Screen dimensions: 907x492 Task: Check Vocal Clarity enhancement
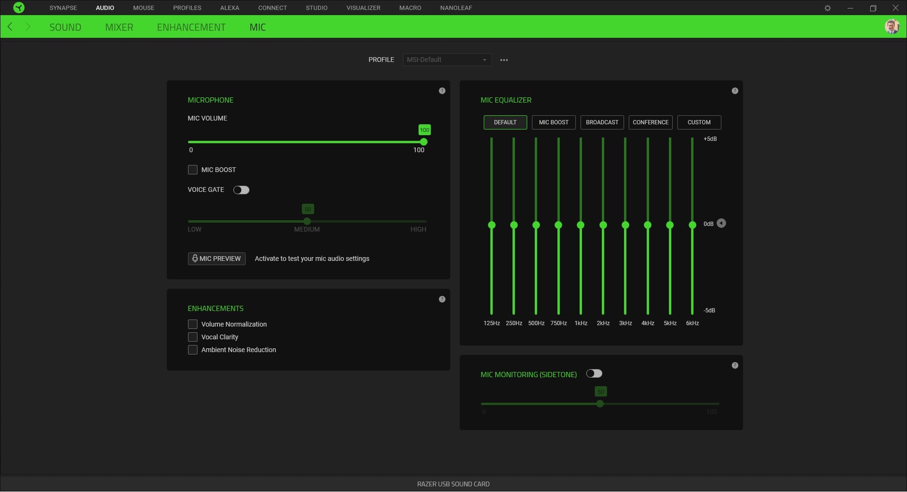193,337
